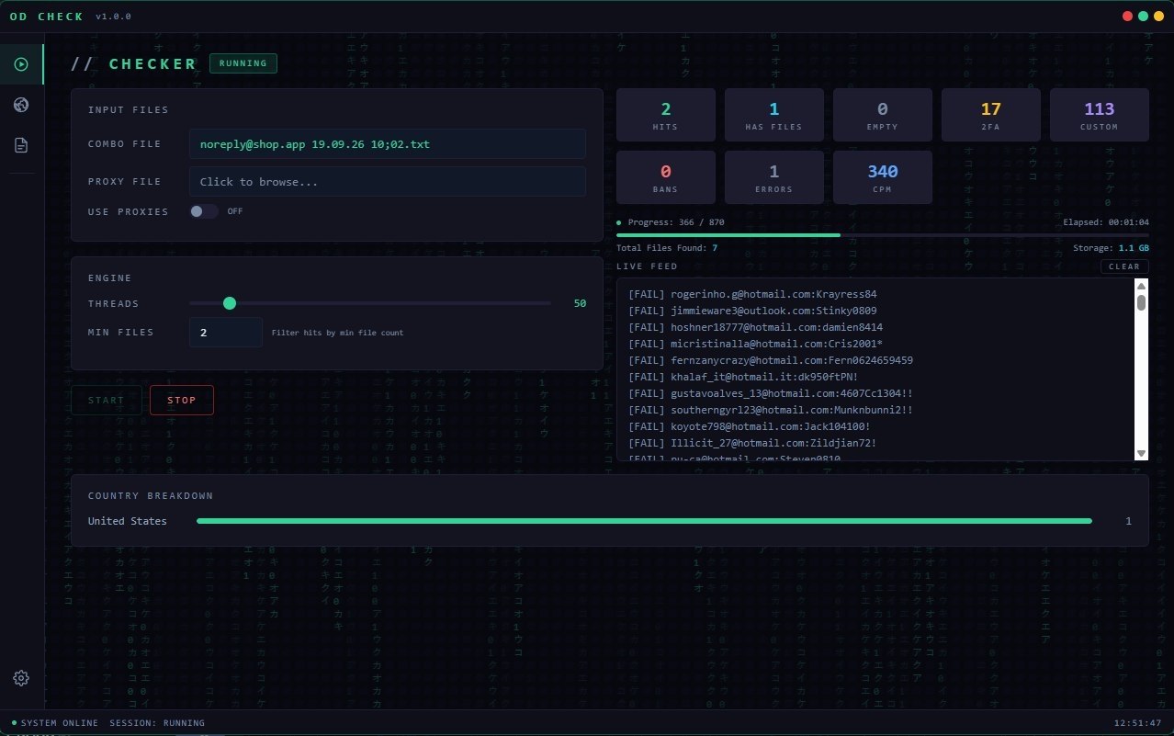Viewport: 1174px width, 736px height.
Task: Click the Start button
Action: click(x=107, y=400)
